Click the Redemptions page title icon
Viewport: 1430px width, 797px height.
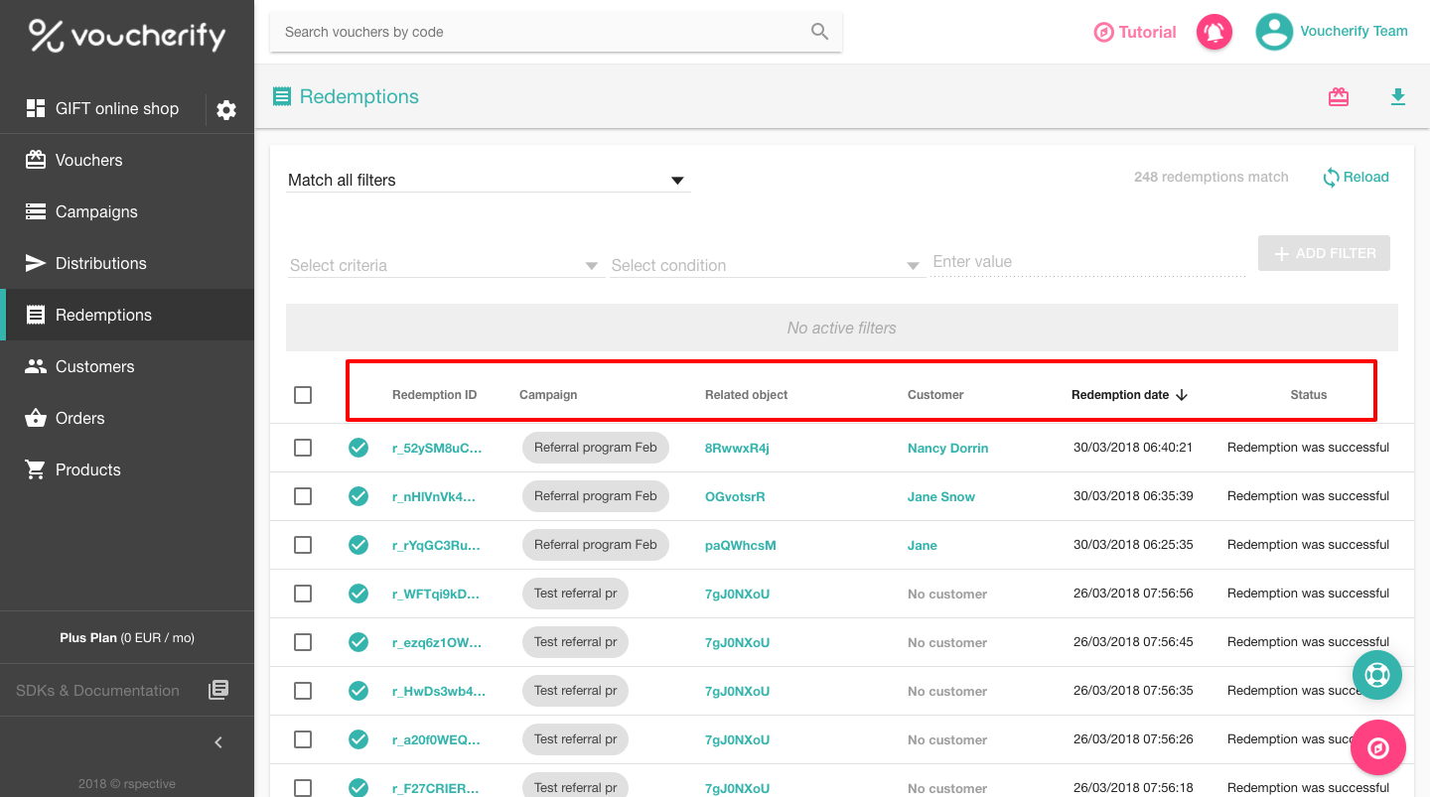[282, 96]
